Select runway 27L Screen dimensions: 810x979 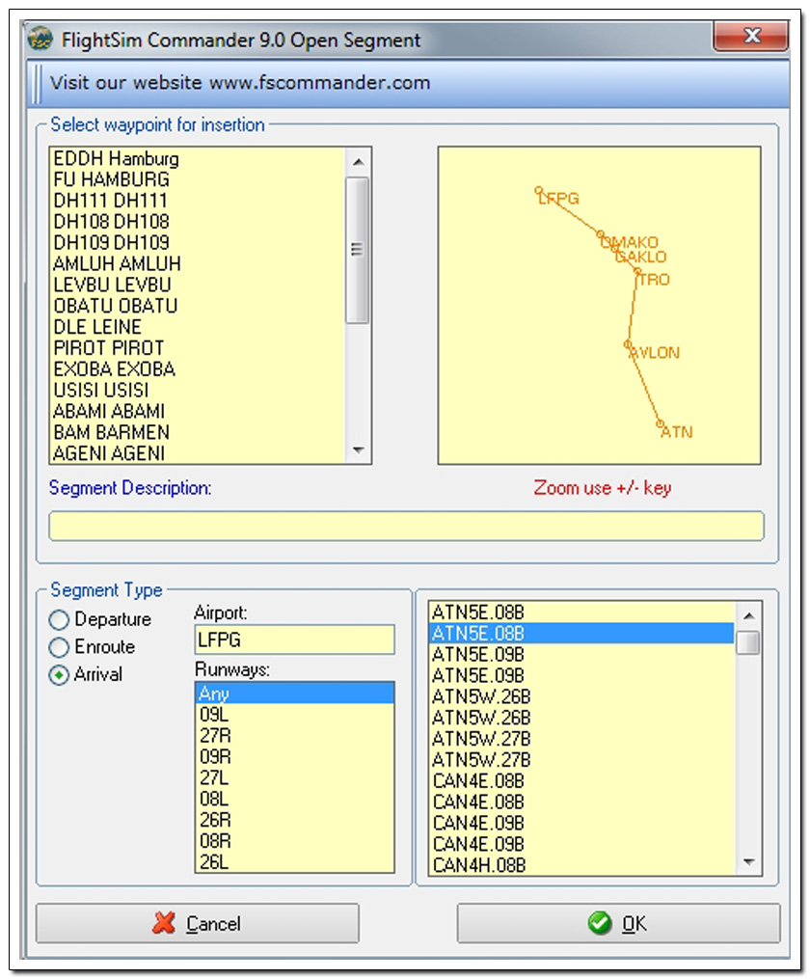[294, 778]
